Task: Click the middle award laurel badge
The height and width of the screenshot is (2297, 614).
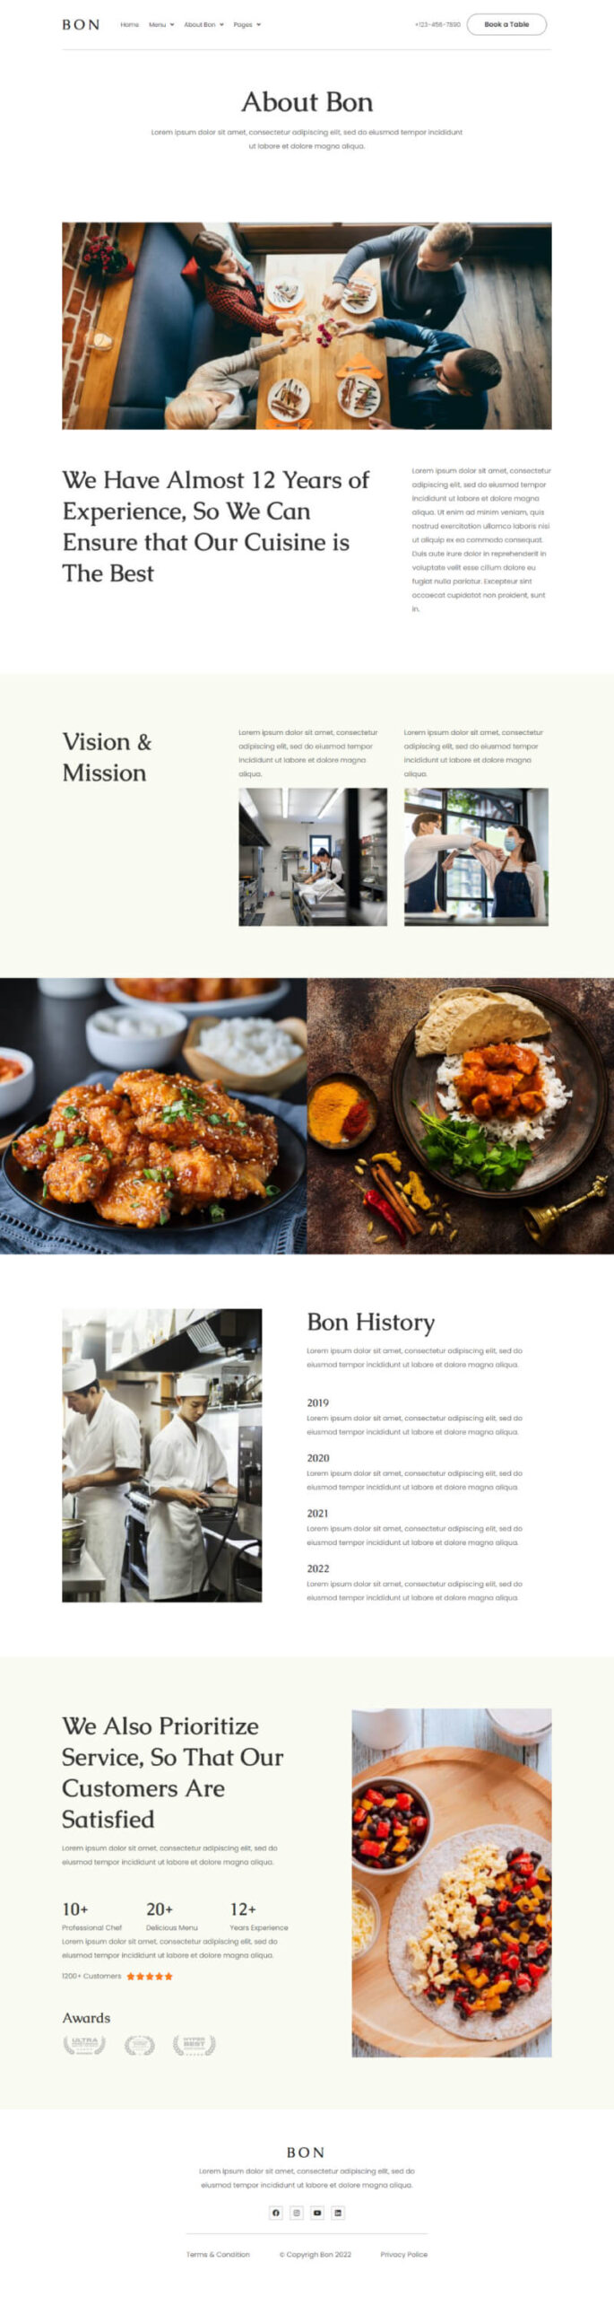Action: tap(139, 2044)
